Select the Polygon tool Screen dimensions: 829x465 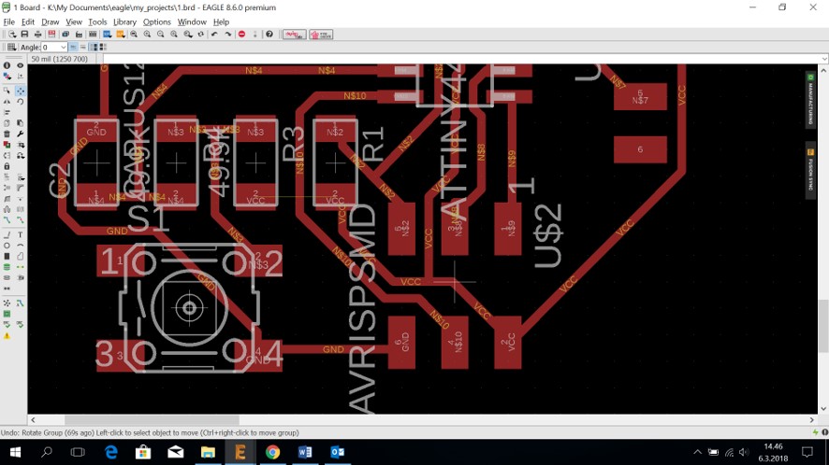pyautogui.click(x=20, y=256)
